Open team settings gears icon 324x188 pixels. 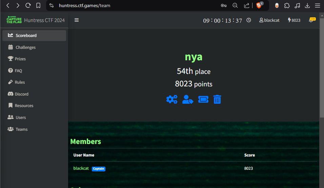click(172, 99)
